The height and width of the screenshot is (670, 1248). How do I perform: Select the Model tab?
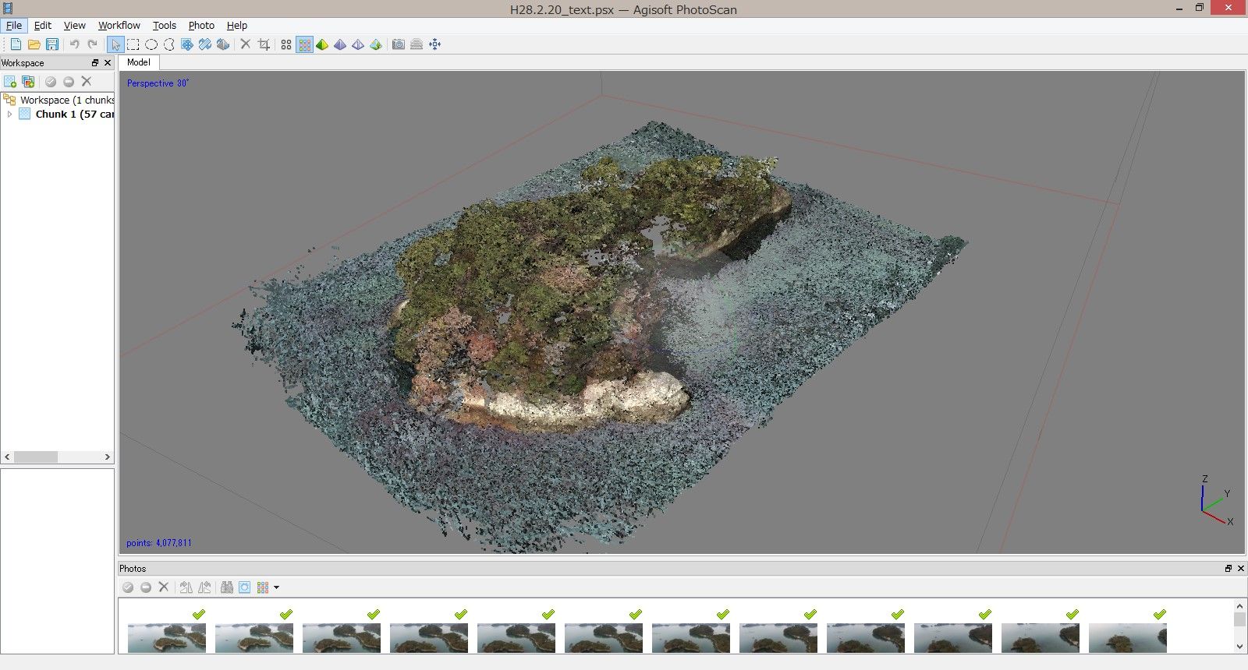(138, 62)
